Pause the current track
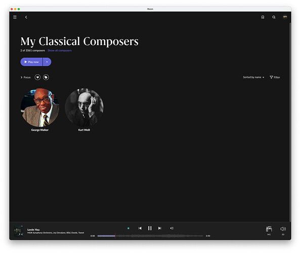 pos(150,228)
